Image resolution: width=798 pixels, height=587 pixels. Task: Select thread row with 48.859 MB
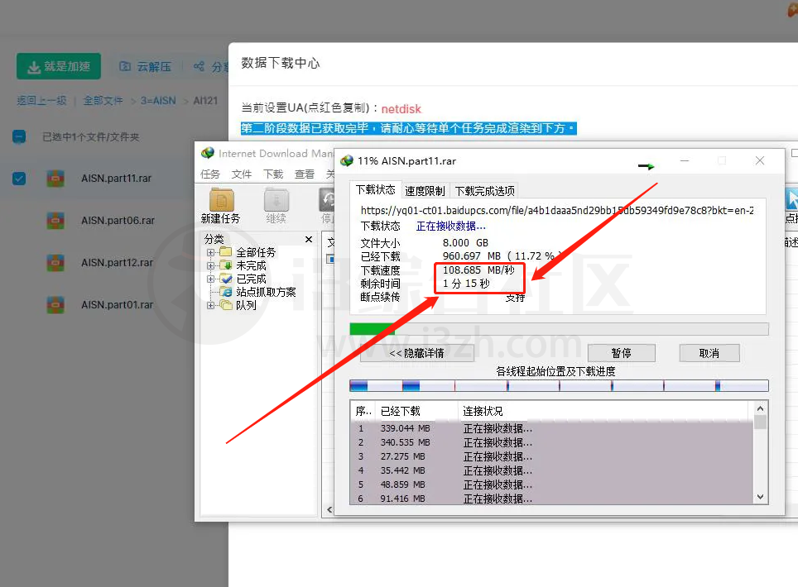click(x=552, y=484)
